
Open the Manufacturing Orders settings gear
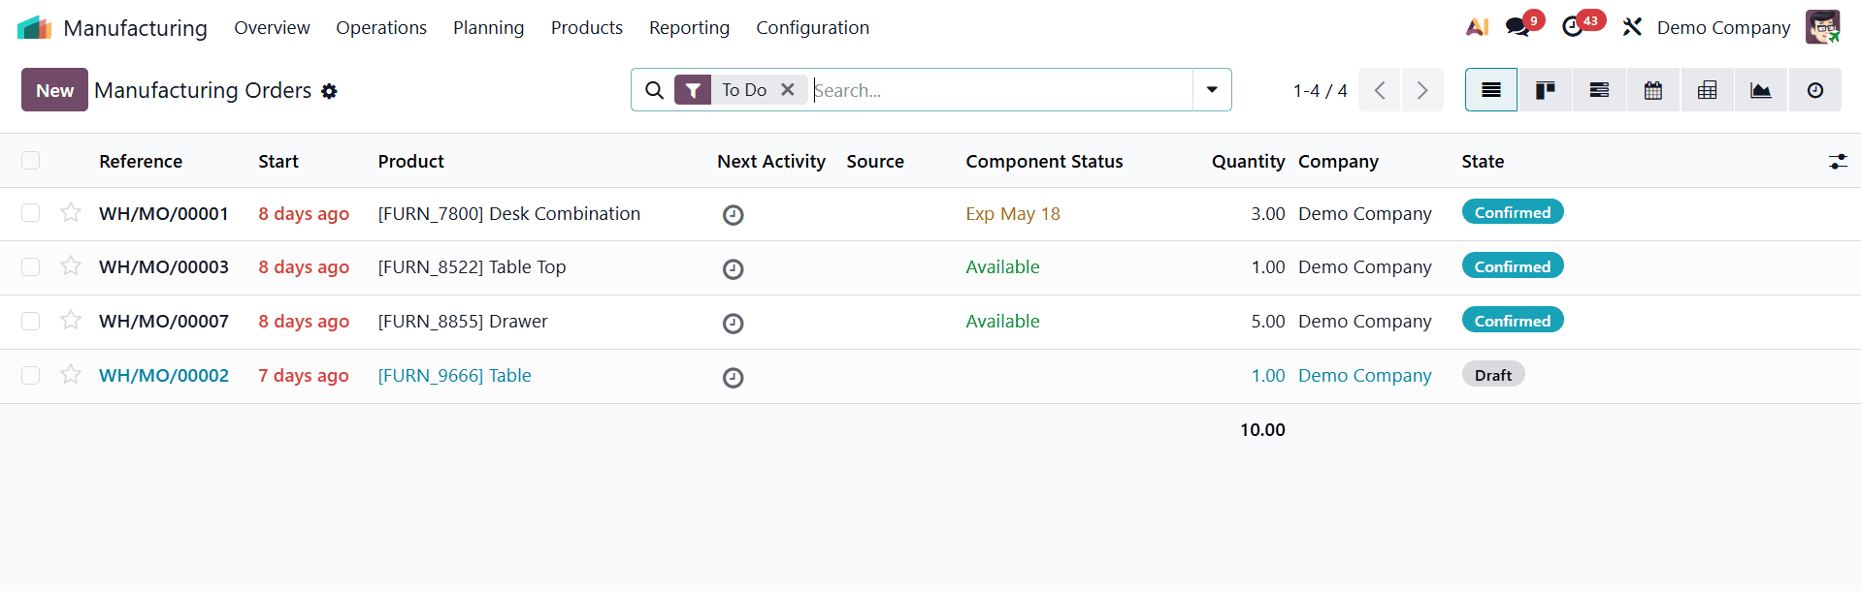click(329, 91)
